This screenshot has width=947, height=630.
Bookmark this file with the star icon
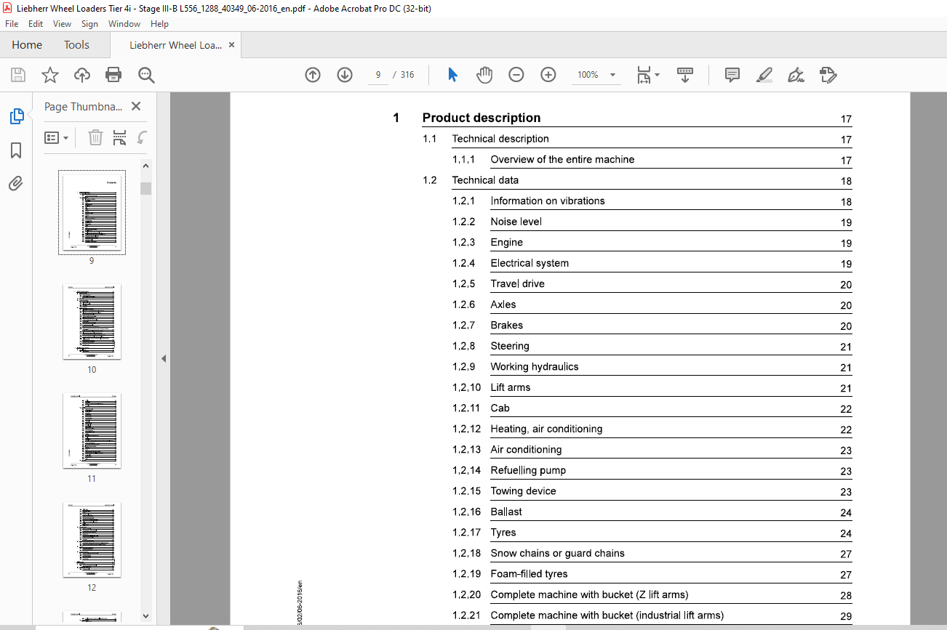pyautogui.click(x=49, y=75)
